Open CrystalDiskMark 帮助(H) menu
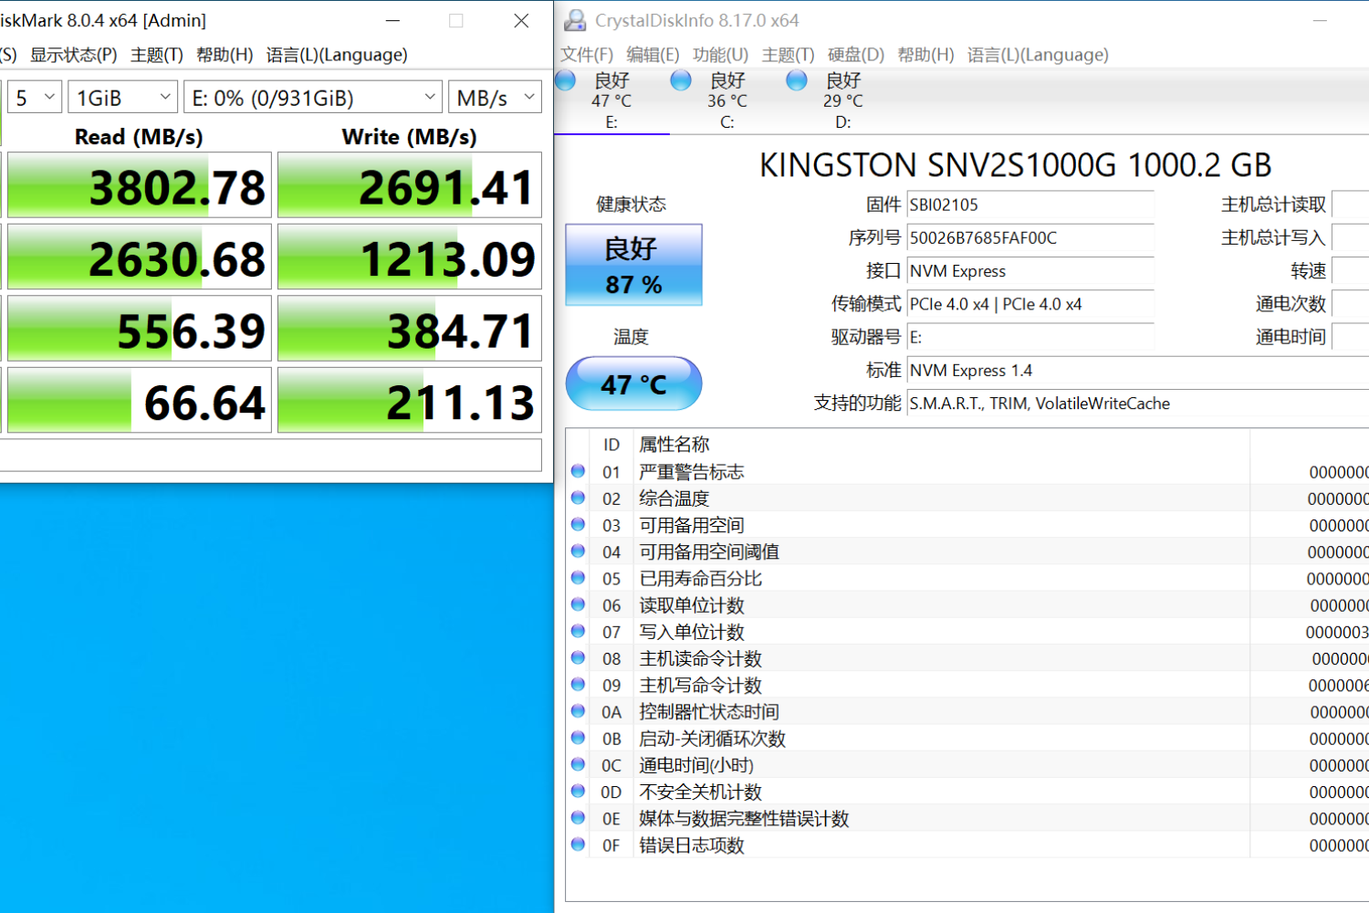The height and width of the screenshot is (913, 1369). click(x=225, y=55)
